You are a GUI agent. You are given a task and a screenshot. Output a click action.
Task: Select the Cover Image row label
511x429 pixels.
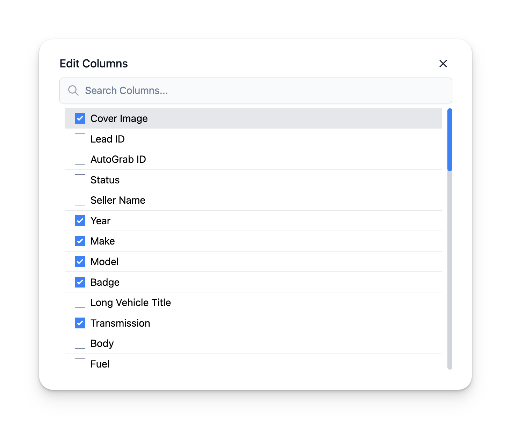[119, 118]
